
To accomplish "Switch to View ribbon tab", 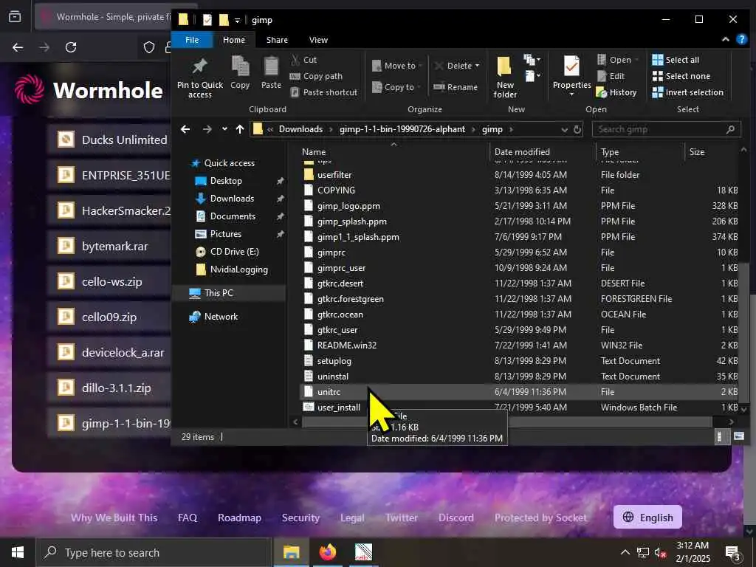I will click(318, 40).
